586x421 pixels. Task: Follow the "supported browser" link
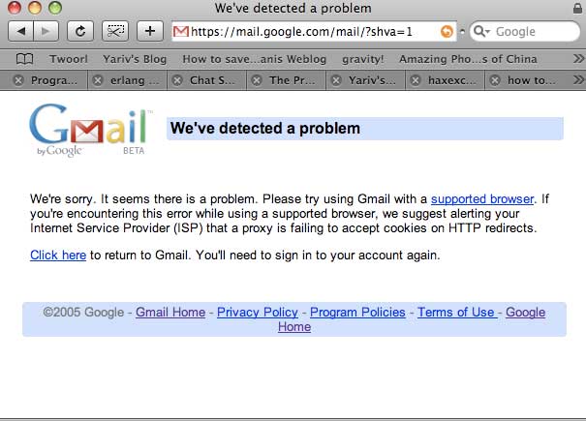click(481, 199)
